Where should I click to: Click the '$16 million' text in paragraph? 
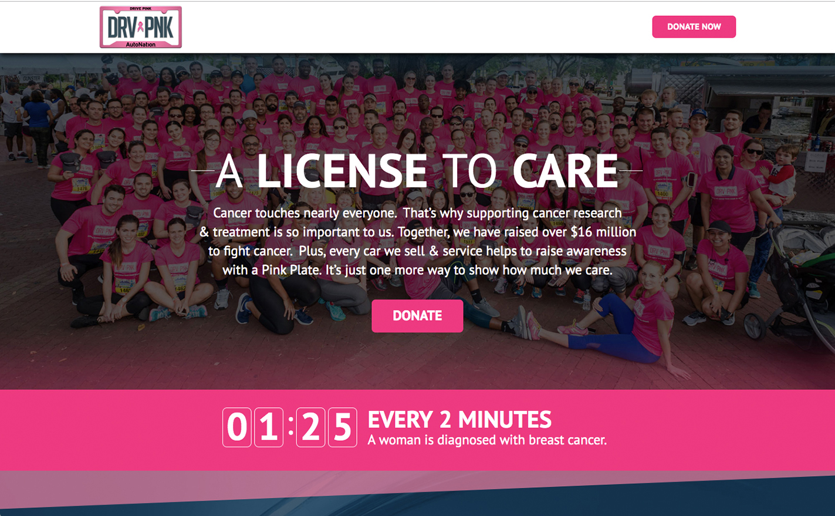(603, 232)
